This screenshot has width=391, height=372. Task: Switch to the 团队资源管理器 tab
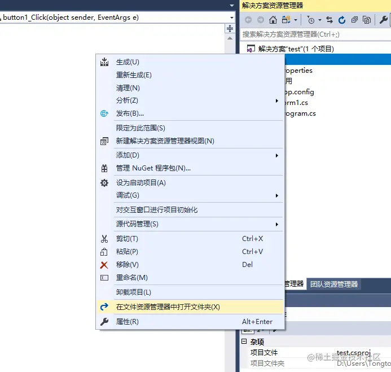[334, 284]
